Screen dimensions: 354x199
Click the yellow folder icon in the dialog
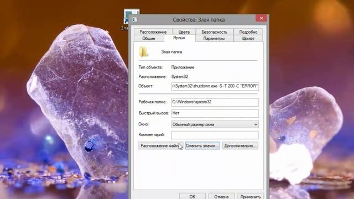tap(144, 51)
